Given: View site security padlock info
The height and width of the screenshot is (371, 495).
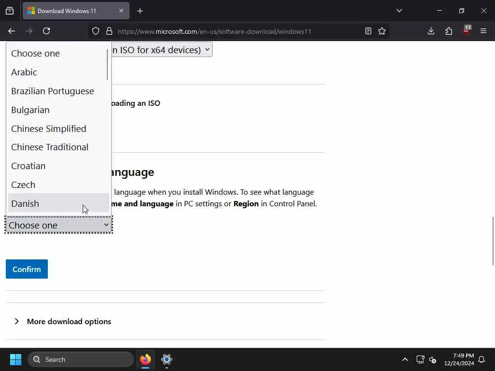Looking at the screenshot, I should 109,31.
